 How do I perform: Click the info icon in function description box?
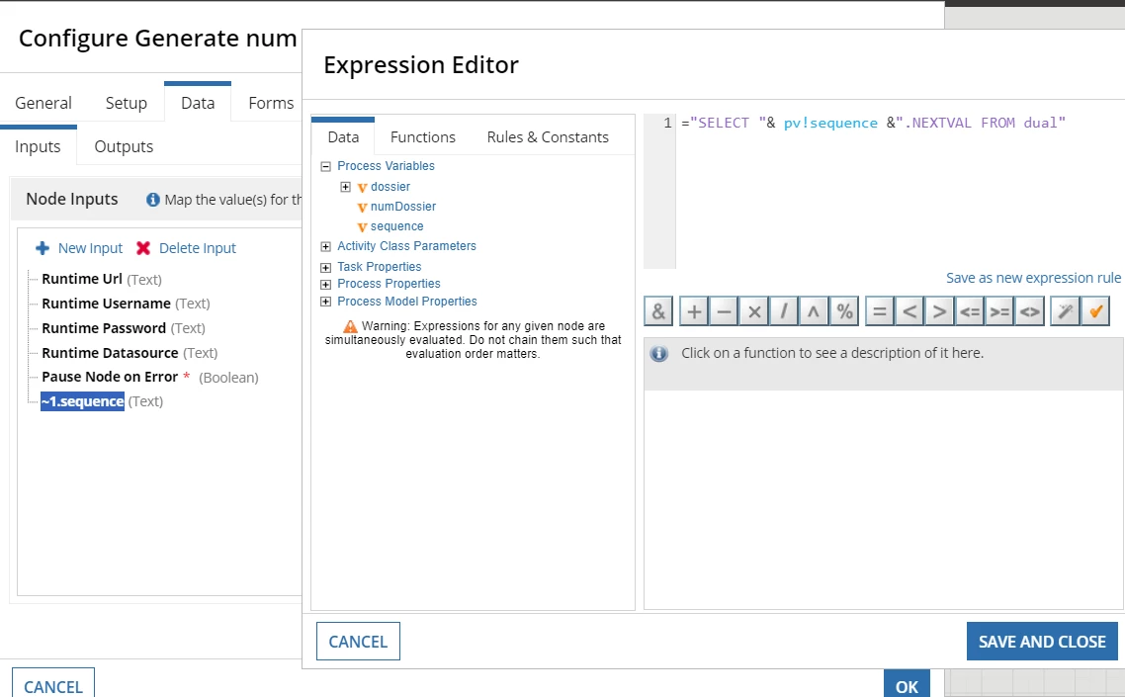click(x=659, y=353)
